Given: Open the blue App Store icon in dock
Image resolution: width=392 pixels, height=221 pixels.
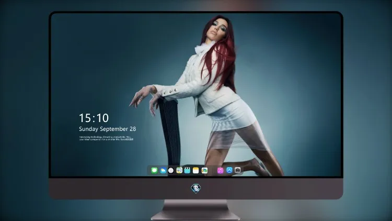Looking at the screenshot, I should coord(229,170).
